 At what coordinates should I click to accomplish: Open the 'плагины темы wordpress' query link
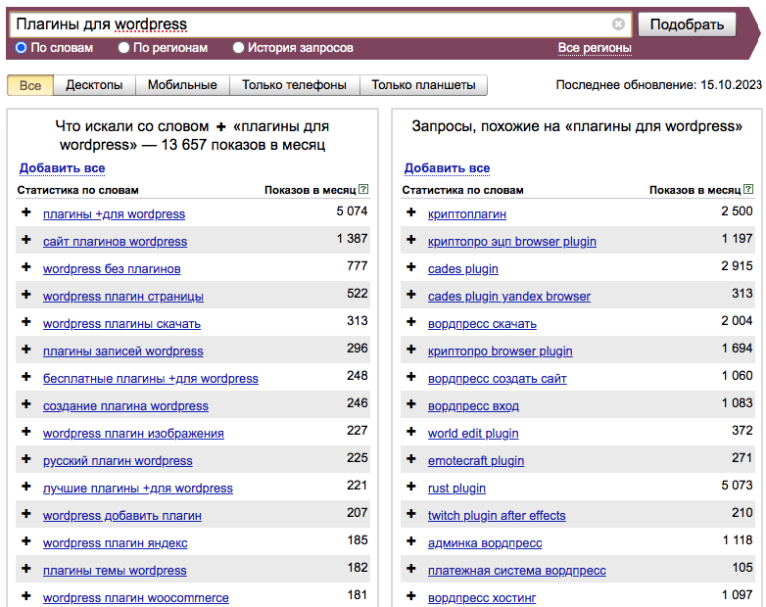pos(115,570)
